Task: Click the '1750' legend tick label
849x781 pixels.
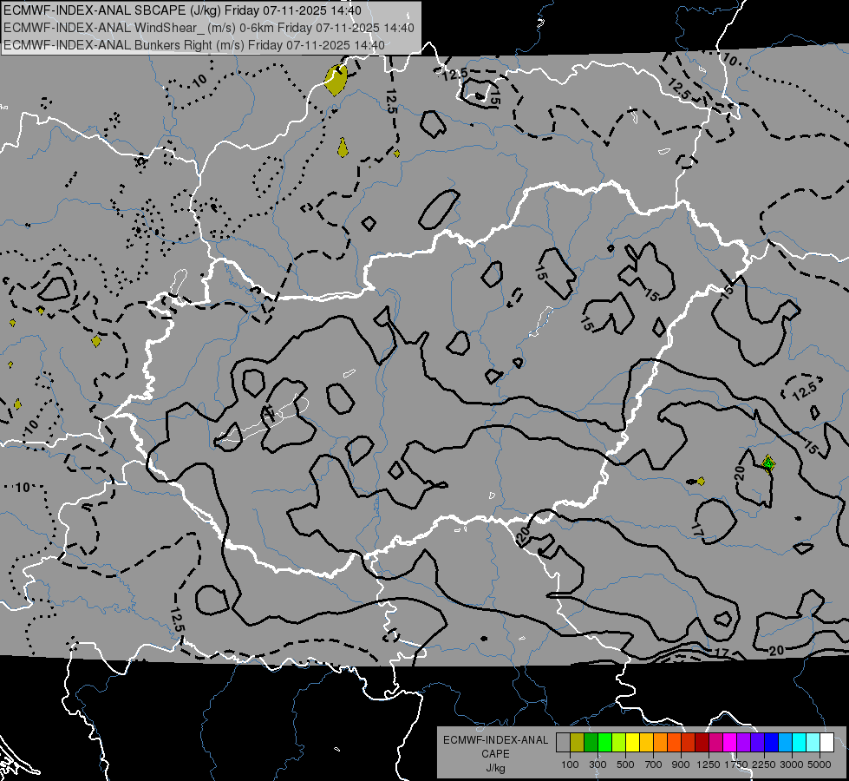Action: (x=736, y=765)
